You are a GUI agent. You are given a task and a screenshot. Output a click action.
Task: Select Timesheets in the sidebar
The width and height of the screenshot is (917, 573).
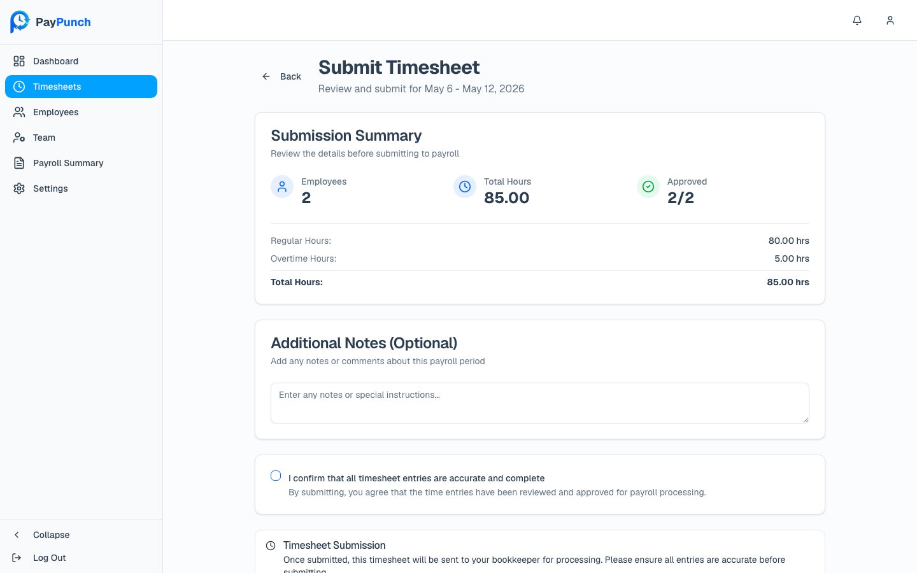(81, 87)
